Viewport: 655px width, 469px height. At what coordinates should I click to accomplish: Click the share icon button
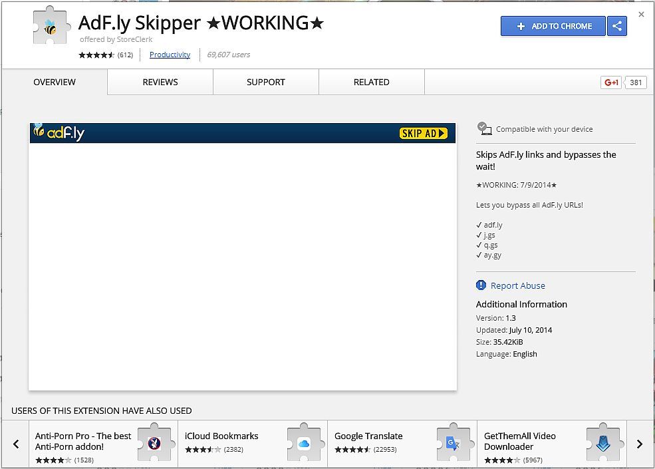point(617,26)
